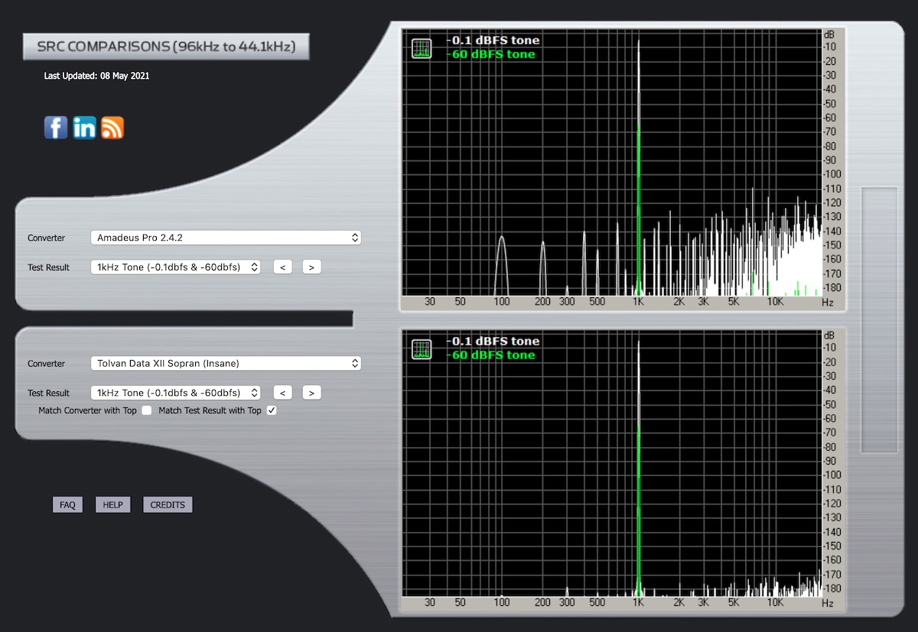Open the FAQ page

(x=67, y=505)
